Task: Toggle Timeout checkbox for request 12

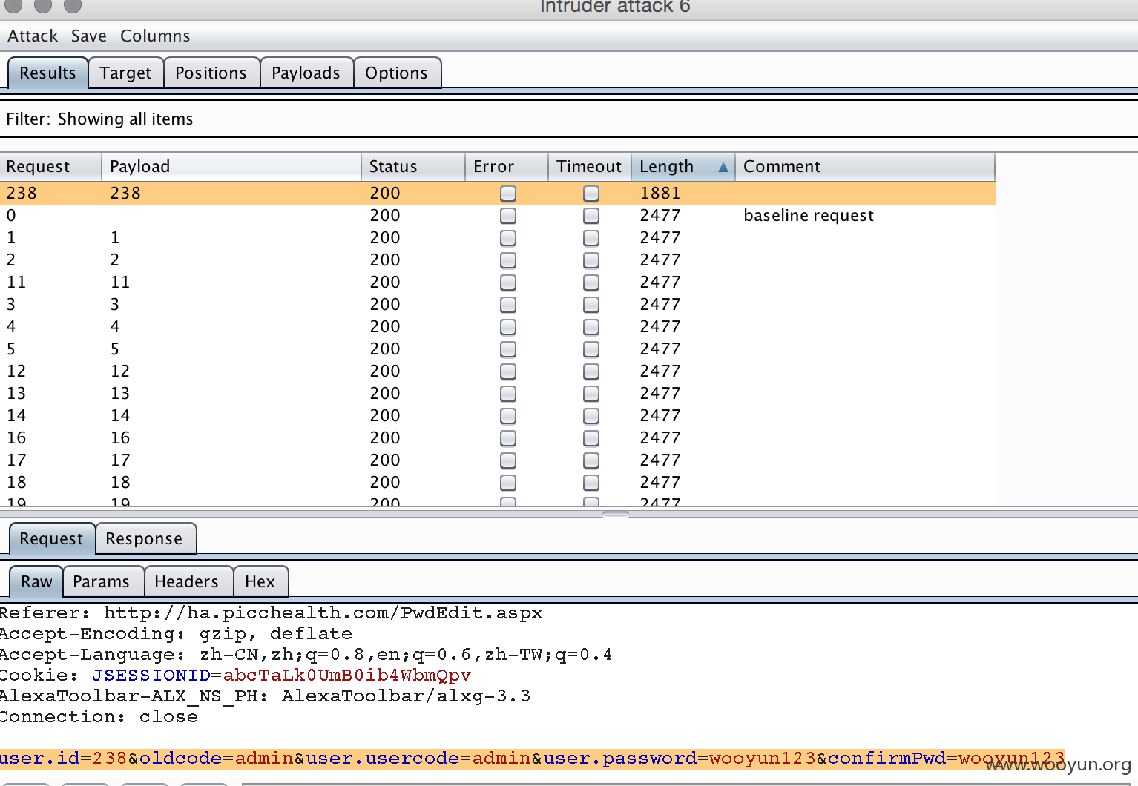Action: [591, 371]
